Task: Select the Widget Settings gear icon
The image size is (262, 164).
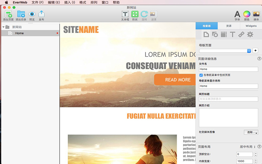Action: coord(250,35)
